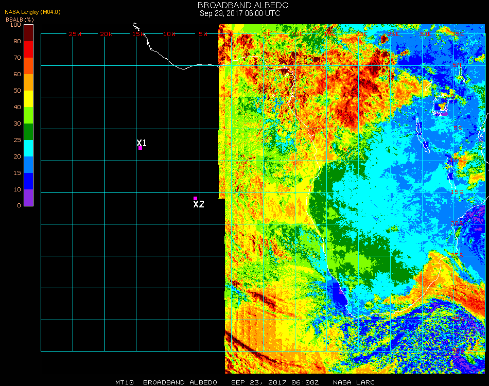Screen dimensions: 489x386
Task: Click the 15S latitude label
Action: (x=457, y=192)
